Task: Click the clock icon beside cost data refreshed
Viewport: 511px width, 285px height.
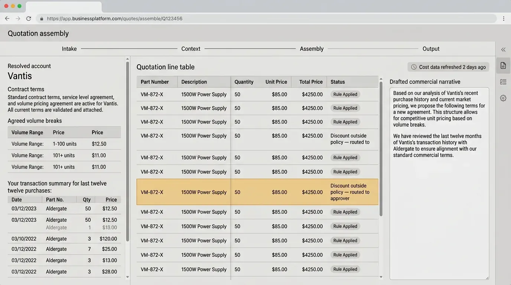Action: click(414, 67)
